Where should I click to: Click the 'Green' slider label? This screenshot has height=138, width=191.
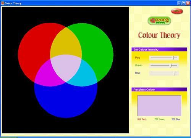(139, 65)
